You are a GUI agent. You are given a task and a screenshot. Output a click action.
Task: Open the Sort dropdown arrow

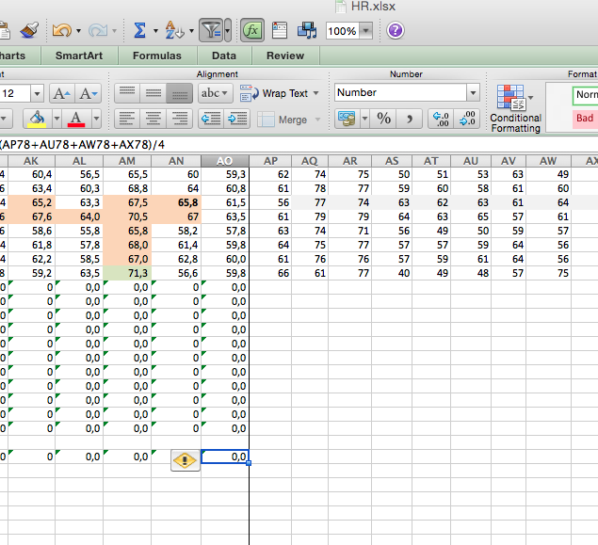(x=191, y=30)
